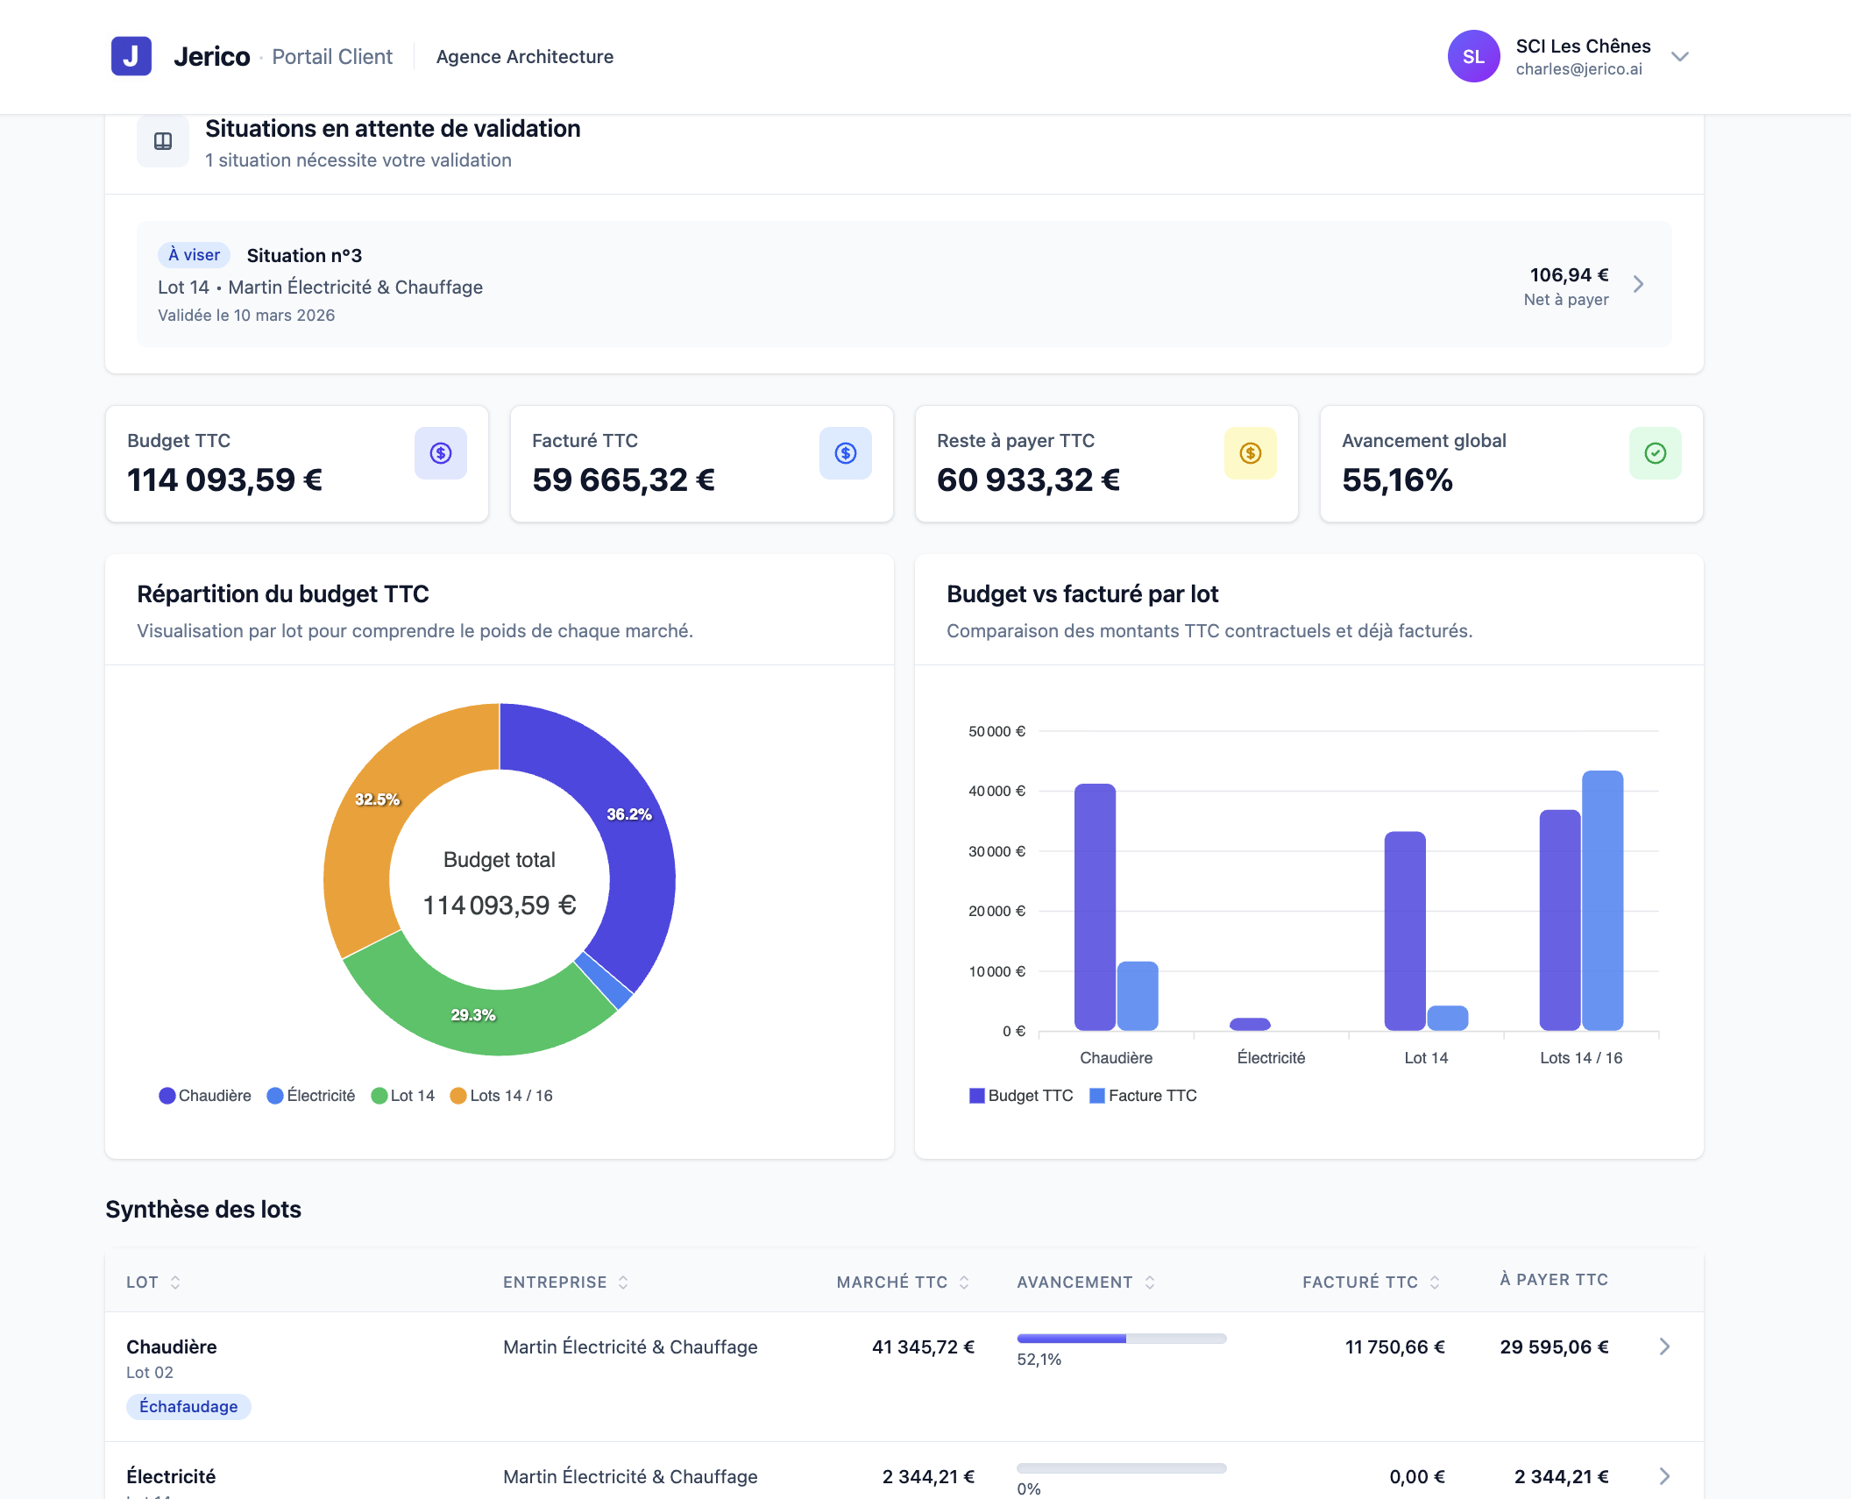Viewport: 1851px width, 1499px height.
Task: Expand Situation n°3 with the right chevron
Action: click(x=1638, y=284)
